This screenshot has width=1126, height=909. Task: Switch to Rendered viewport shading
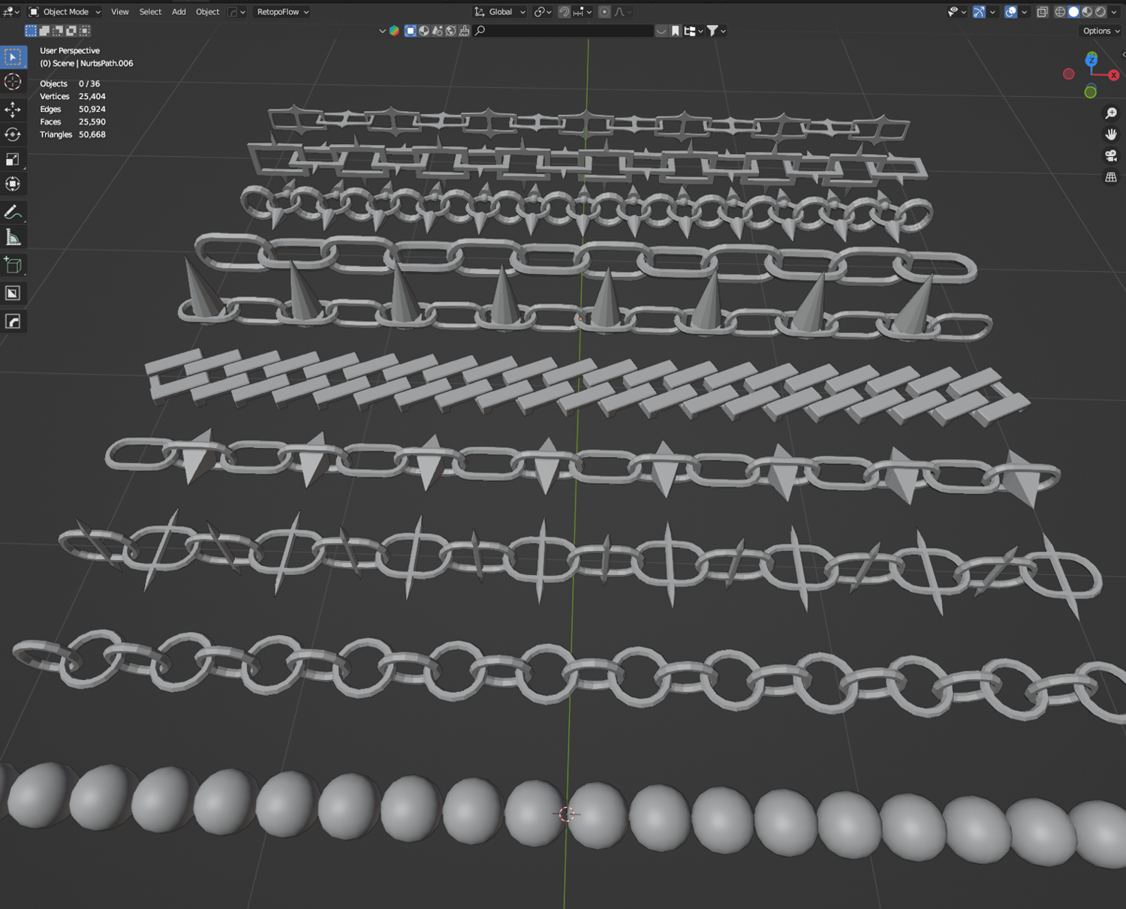click(1100, 12)
